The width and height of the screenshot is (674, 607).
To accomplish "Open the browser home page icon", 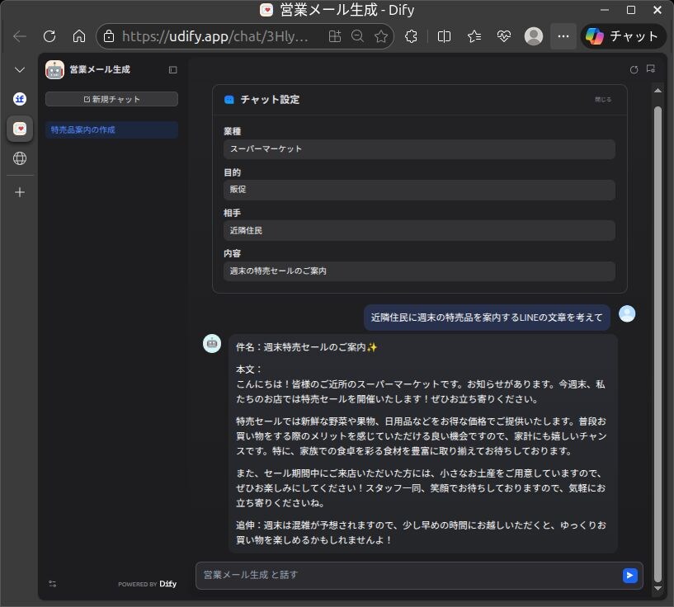I will click(x=79, y=36).
